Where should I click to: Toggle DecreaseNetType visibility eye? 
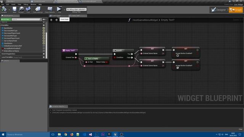(44, 30)
